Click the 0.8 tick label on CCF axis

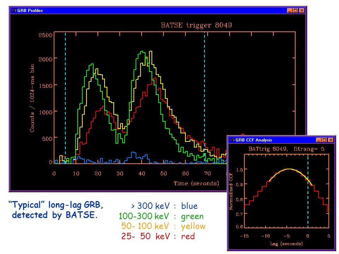(239, 199)
